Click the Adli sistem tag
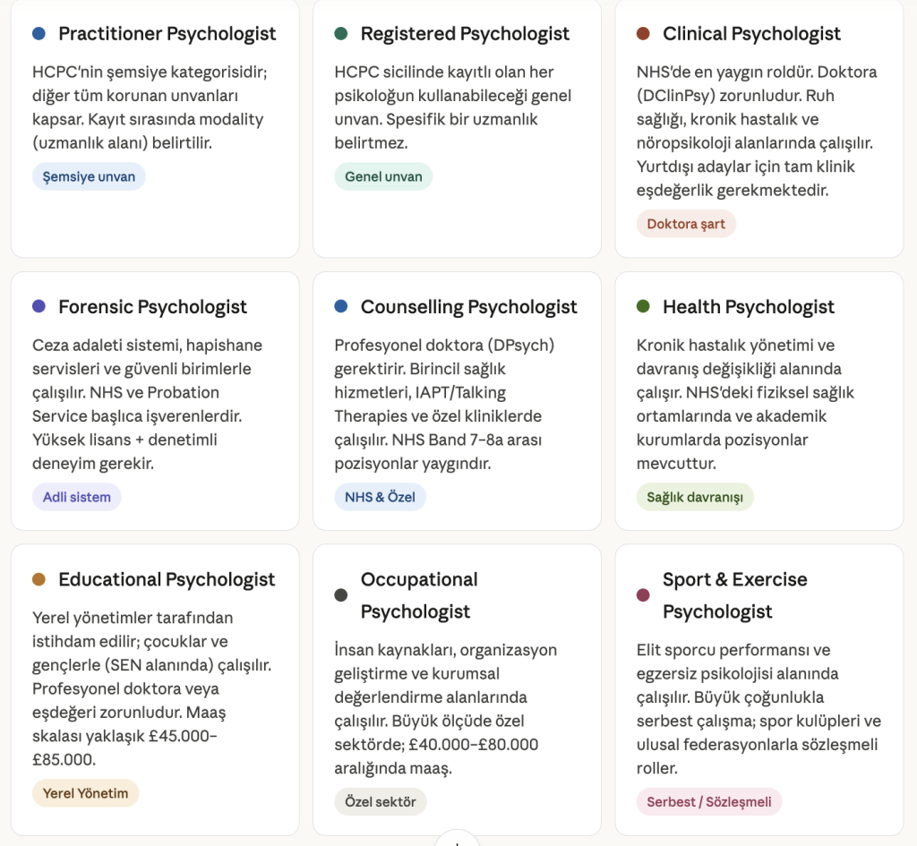This screenshot has height=846, width=917. 77,497
